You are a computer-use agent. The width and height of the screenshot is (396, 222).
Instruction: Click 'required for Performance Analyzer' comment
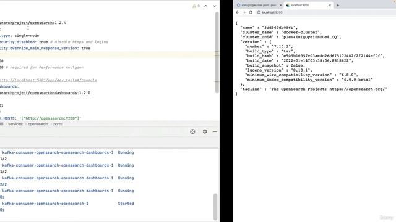45,67
